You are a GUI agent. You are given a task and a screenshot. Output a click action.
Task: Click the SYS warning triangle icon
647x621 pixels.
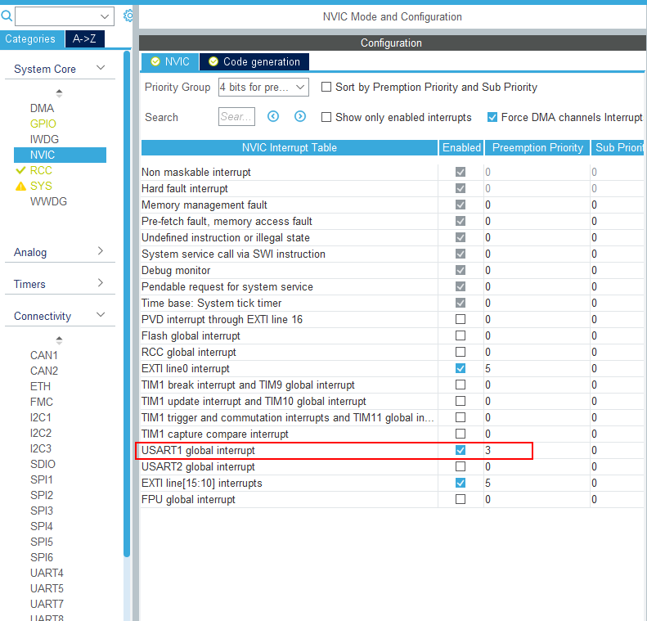coord(20,186)
